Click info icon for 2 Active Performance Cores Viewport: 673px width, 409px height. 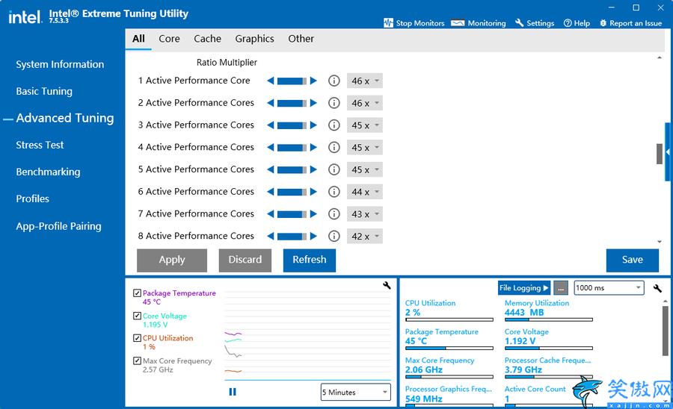(334, 103)
